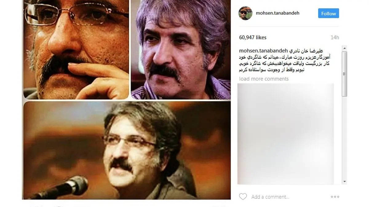This screenshot has height=207, width=369.
Task: Select the top-left close-up photo with glasses
Action: pyautogui.click(x=75, y=49)
